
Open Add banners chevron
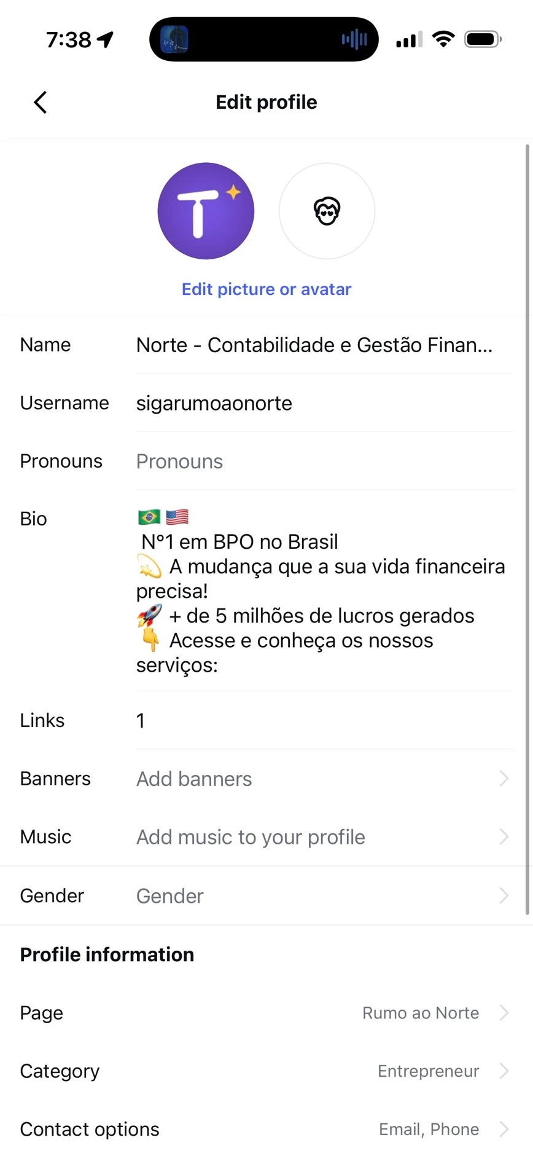click(504, 779)
